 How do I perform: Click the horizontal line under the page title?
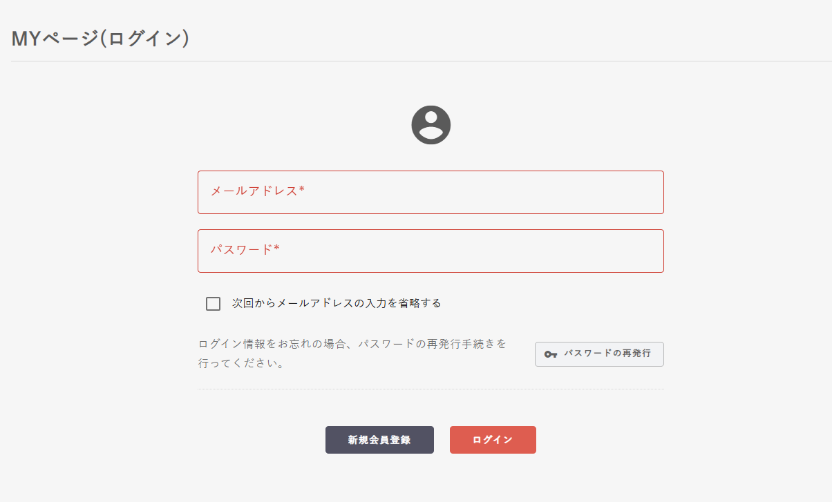pos(416,61)
